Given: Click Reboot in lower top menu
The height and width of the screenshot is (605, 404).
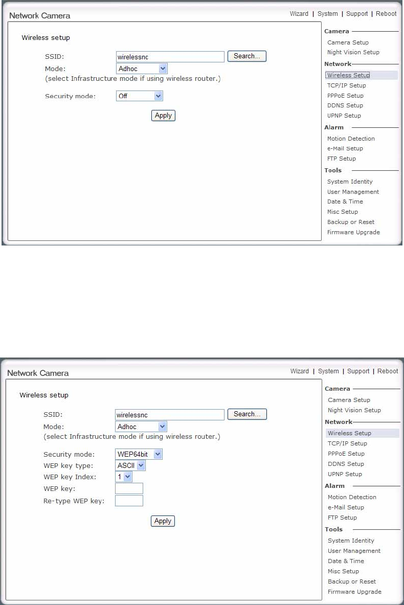Looking at the screenshot, I should coord(388,371).
